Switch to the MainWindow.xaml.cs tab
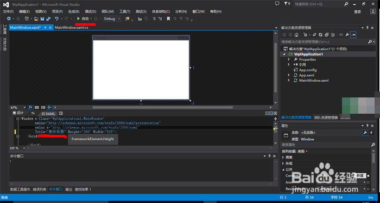This screenshot has width=380, height=203. pos(72,28)
